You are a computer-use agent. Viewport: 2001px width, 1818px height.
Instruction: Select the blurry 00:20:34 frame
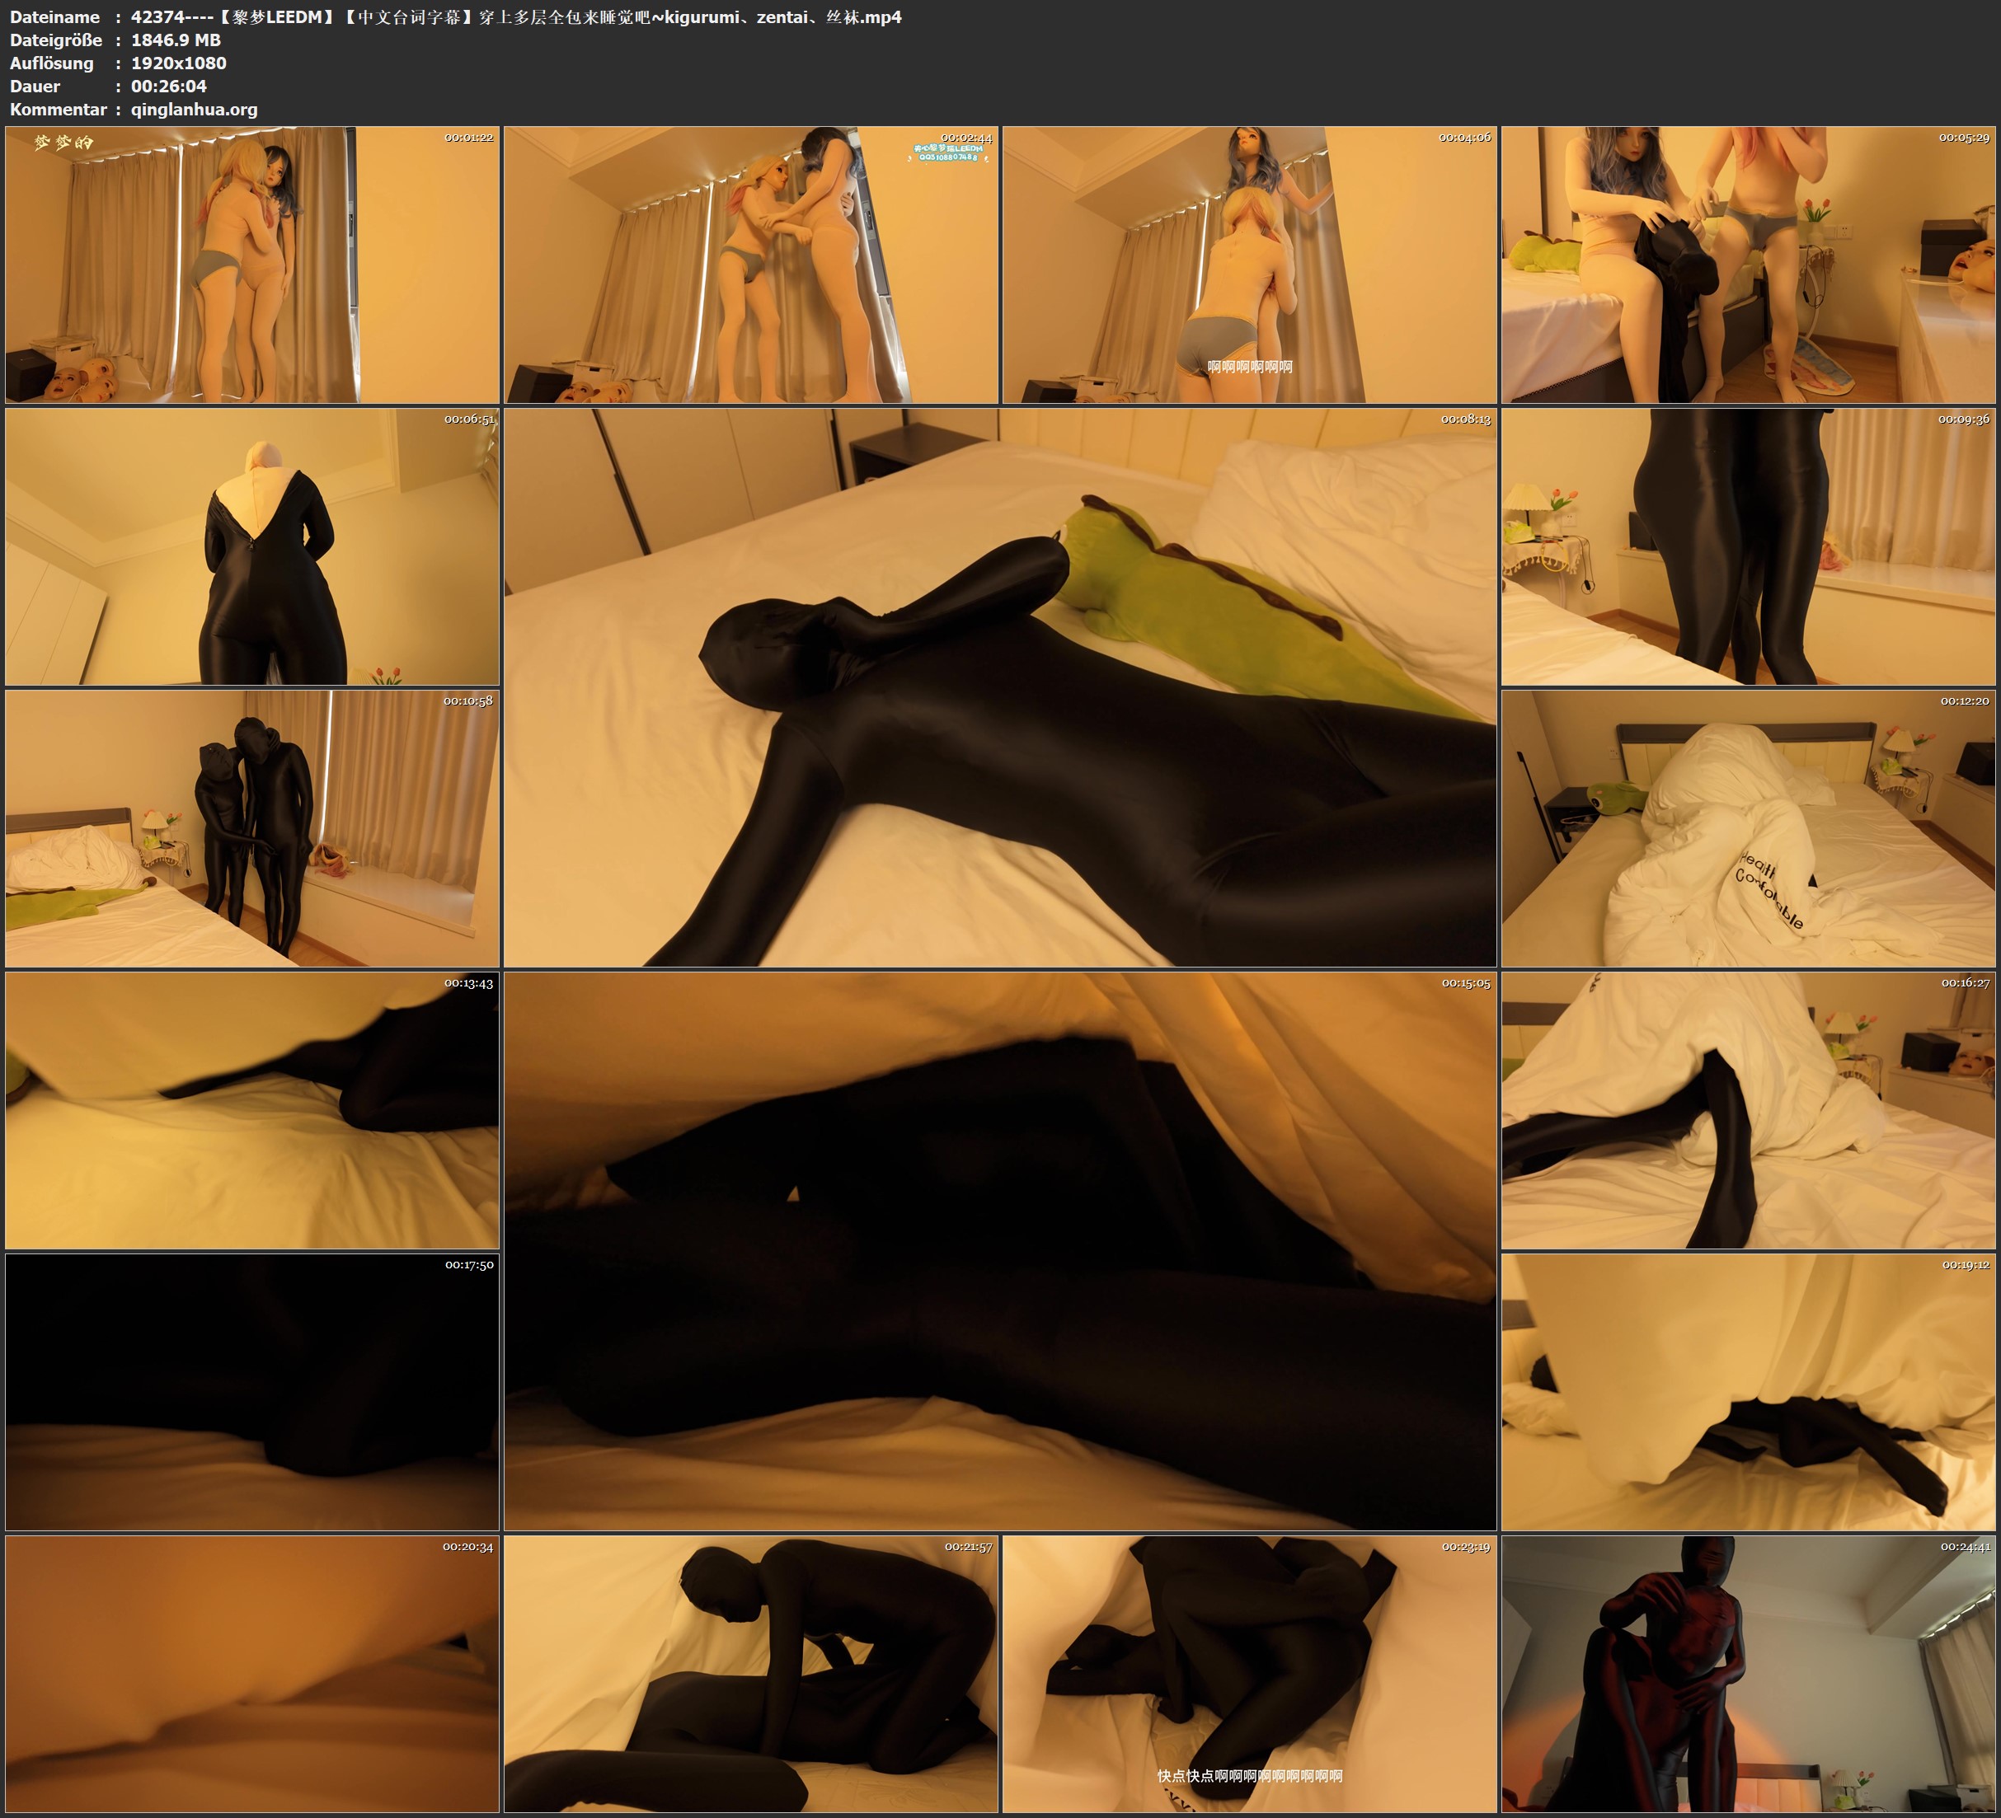click(252, 1674)
